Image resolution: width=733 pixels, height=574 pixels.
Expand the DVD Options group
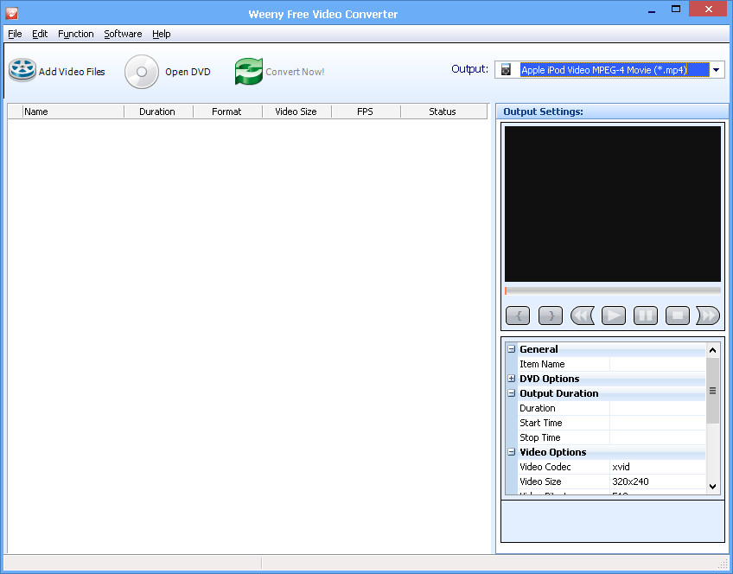click(x=512, y=379)
